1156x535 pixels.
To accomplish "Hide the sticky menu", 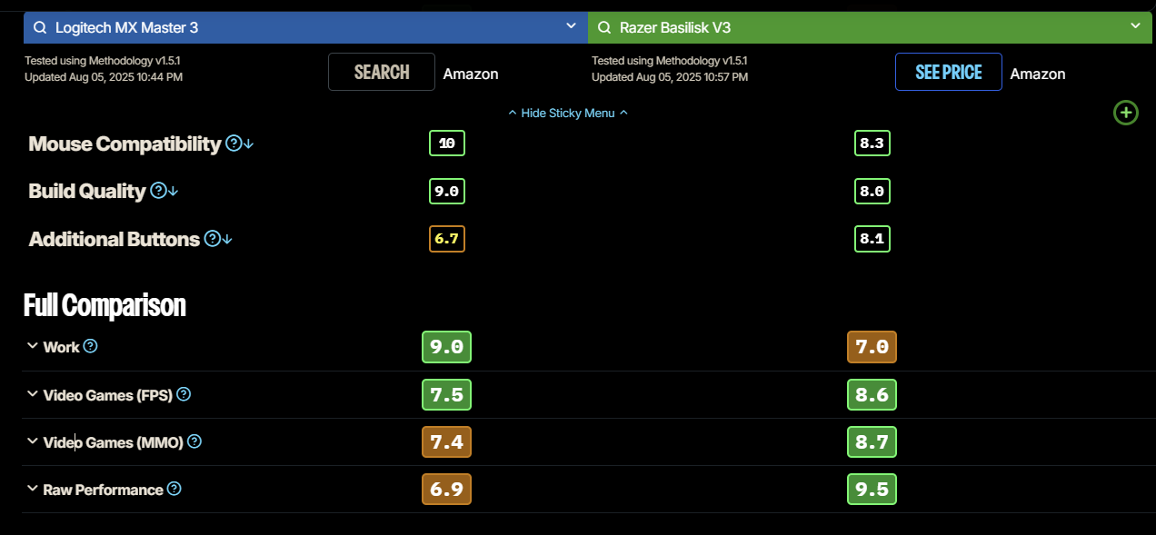I will point(568,113).
